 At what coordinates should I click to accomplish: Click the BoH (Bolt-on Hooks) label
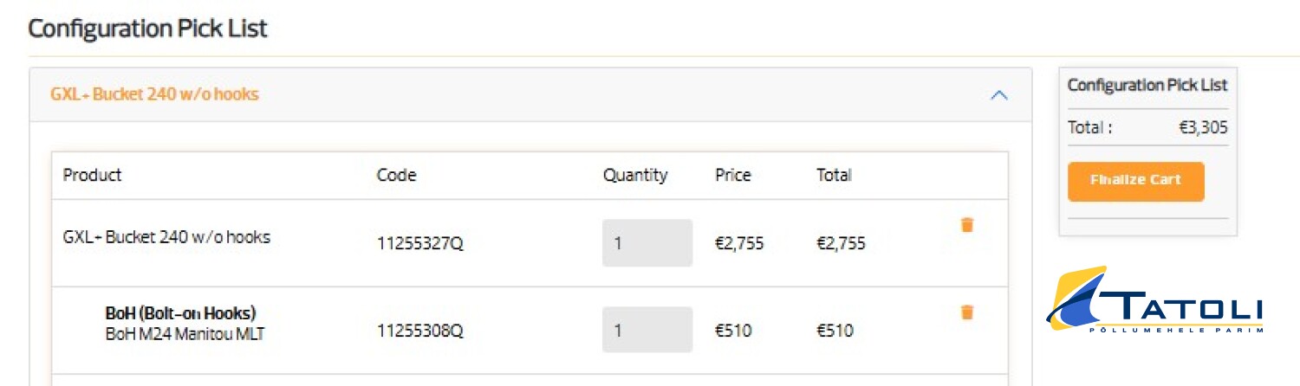pos(180,313)
